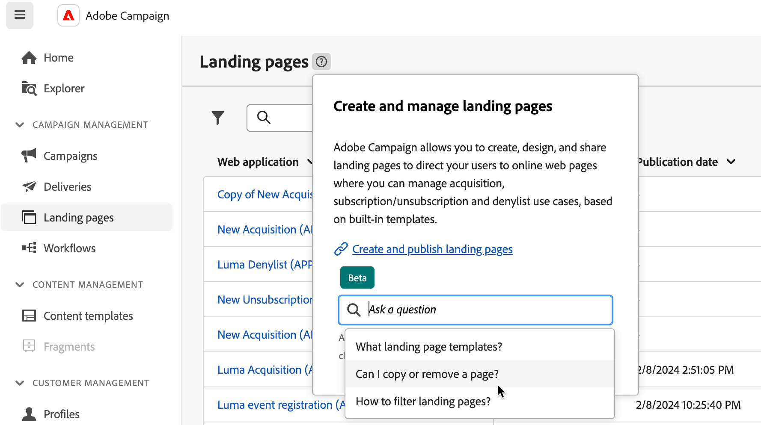Select Content templates in the sidebar
This screenshot has height=425, width=761.
[x=88, y=316]
